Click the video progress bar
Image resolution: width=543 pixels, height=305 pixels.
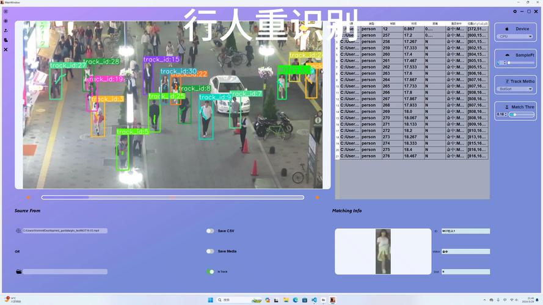pyautogui.click(x=173, y=198)
